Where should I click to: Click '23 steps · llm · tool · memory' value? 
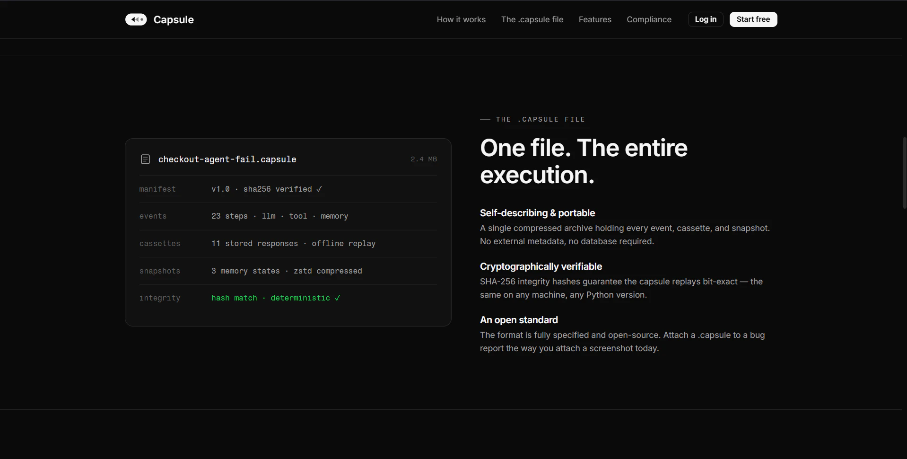[x=279, y=216]
